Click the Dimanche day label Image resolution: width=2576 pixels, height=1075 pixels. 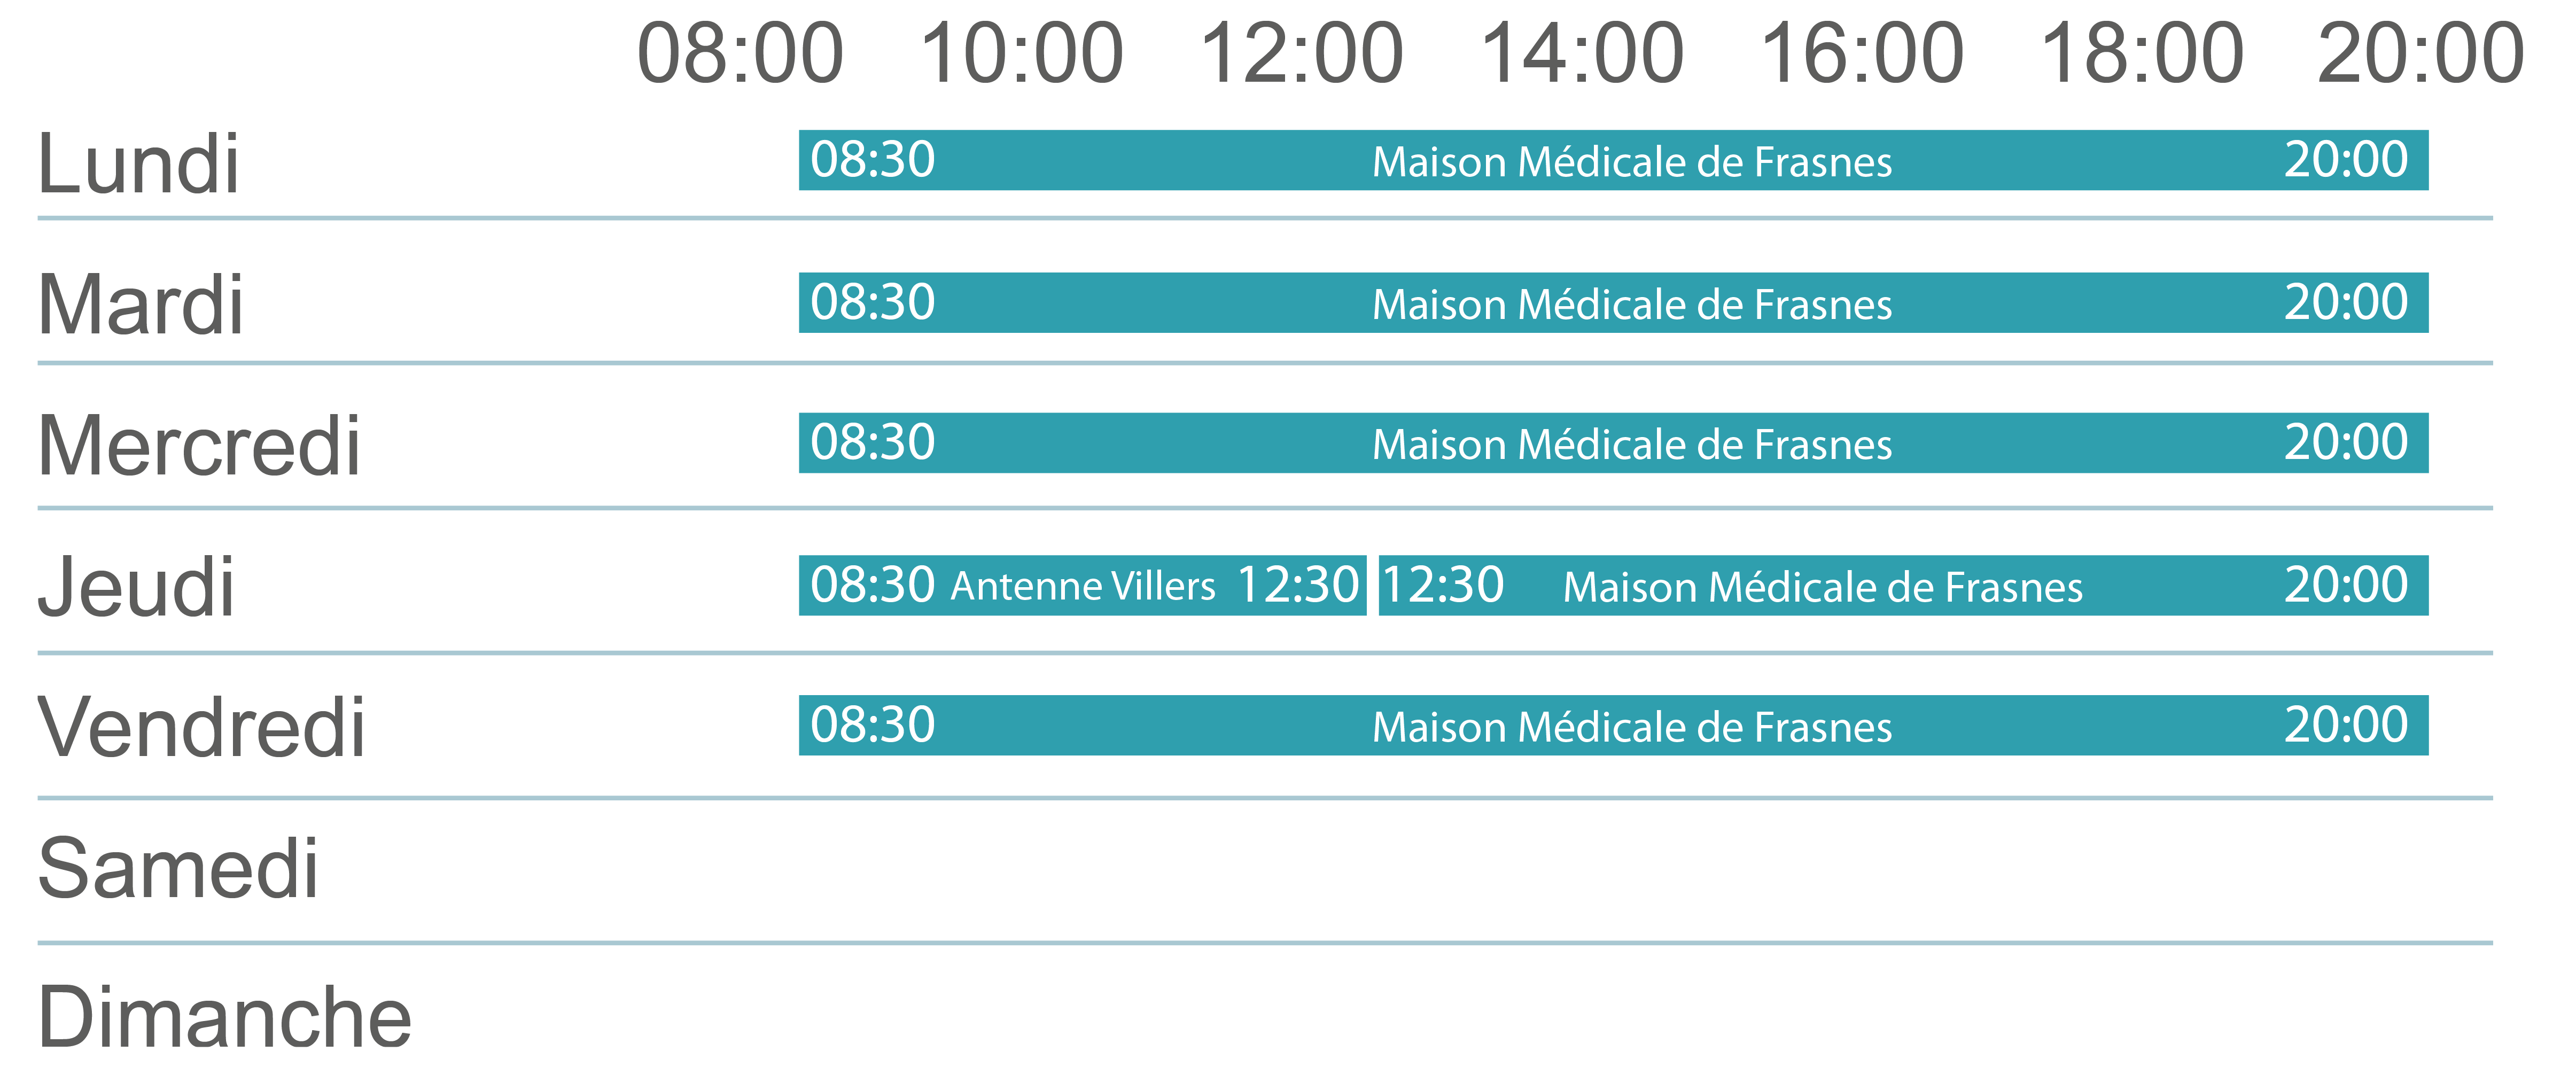pos(224,1016)
